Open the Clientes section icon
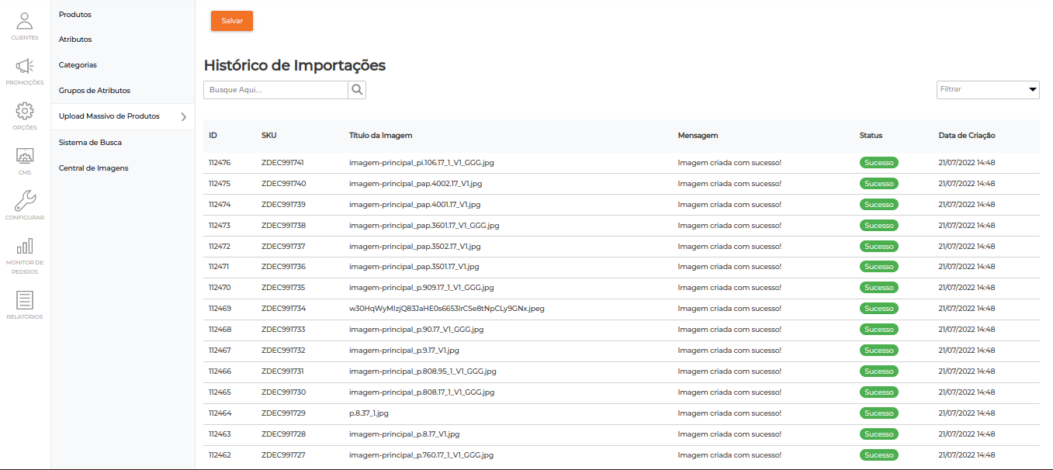This screenshot has height=470, width=1053. (x=25, y=22)
